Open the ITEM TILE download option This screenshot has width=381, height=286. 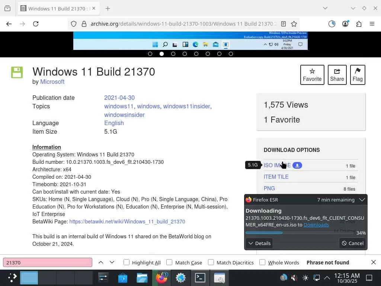click(x=276, y=177)
